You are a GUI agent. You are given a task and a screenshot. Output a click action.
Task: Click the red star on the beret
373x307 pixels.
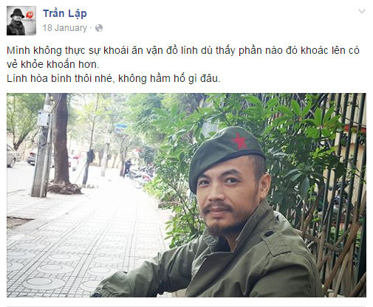pos(239,141)
